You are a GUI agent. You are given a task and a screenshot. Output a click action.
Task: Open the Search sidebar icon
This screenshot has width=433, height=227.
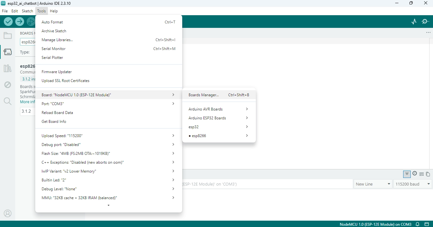8,101
